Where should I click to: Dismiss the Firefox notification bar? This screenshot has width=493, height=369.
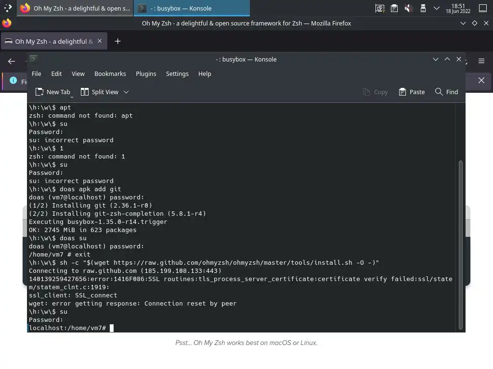coord(481,80)
